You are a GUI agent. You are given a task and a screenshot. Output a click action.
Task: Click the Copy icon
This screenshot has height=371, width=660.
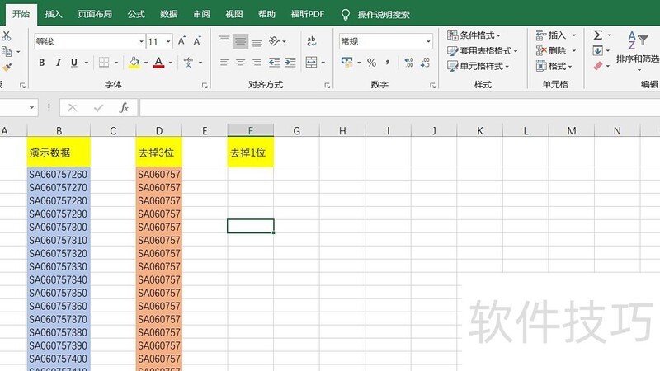[x=7, y=51]
